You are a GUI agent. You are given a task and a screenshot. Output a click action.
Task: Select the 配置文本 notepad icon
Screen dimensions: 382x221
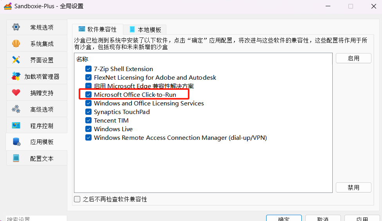tap(16, 158)
